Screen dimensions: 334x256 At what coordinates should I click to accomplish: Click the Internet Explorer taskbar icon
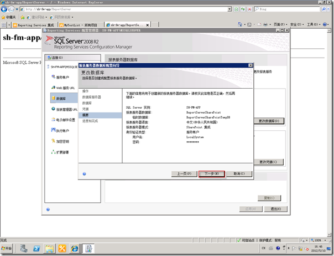click(75, 249)
